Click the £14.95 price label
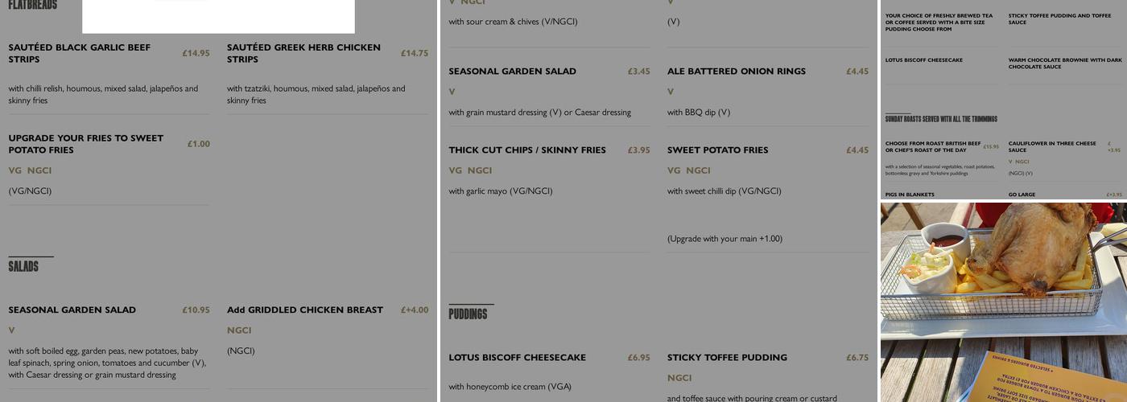 (196, 54)
